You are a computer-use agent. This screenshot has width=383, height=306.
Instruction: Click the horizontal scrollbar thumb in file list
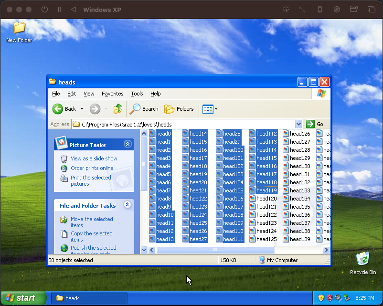(215, 250)
